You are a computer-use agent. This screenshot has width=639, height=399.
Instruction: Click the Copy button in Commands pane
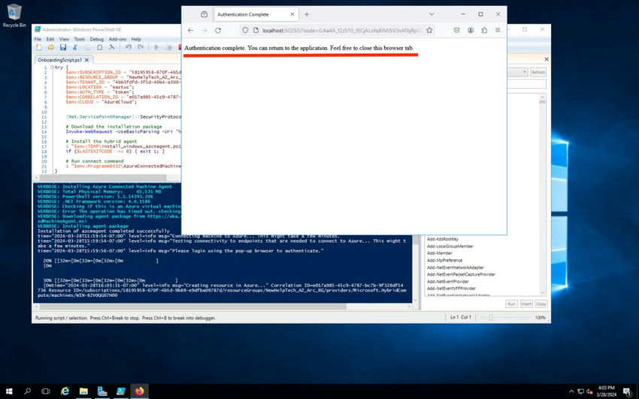pyautogui.click(x=541, y=304)
